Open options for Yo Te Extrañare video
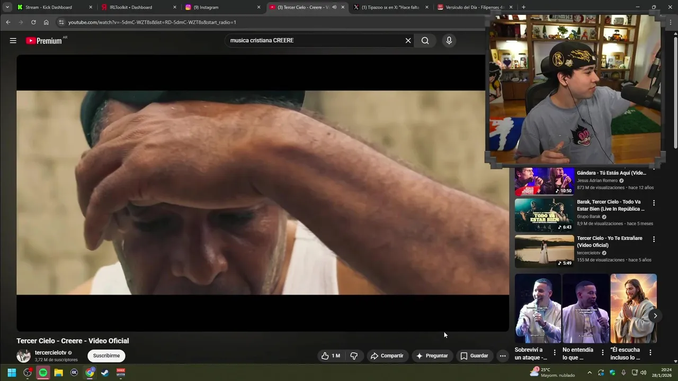Viewport: 678px width, 381px height. click(x=654, y=239)
